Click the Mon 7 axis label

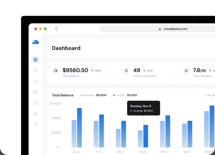(165, 152)
